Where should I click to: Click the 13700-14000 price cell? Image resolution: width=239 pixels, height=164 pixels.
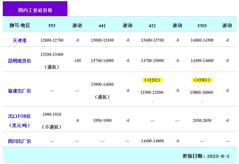(x=102, y=61)
